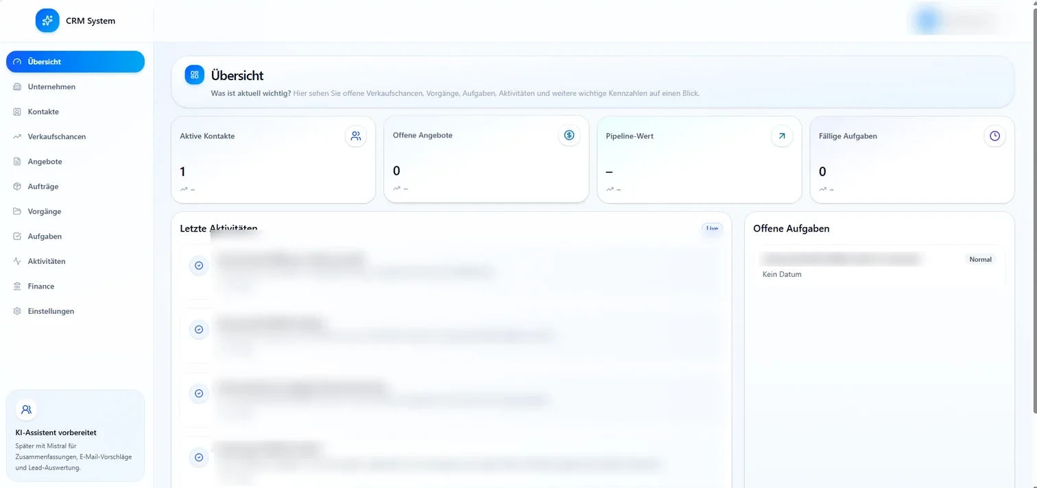The height and width of the screenshot is (488, 1037).
Task: Click the people icon on Aktive Kontakte card
Action: pyautogui.click(x=355, y=136)
